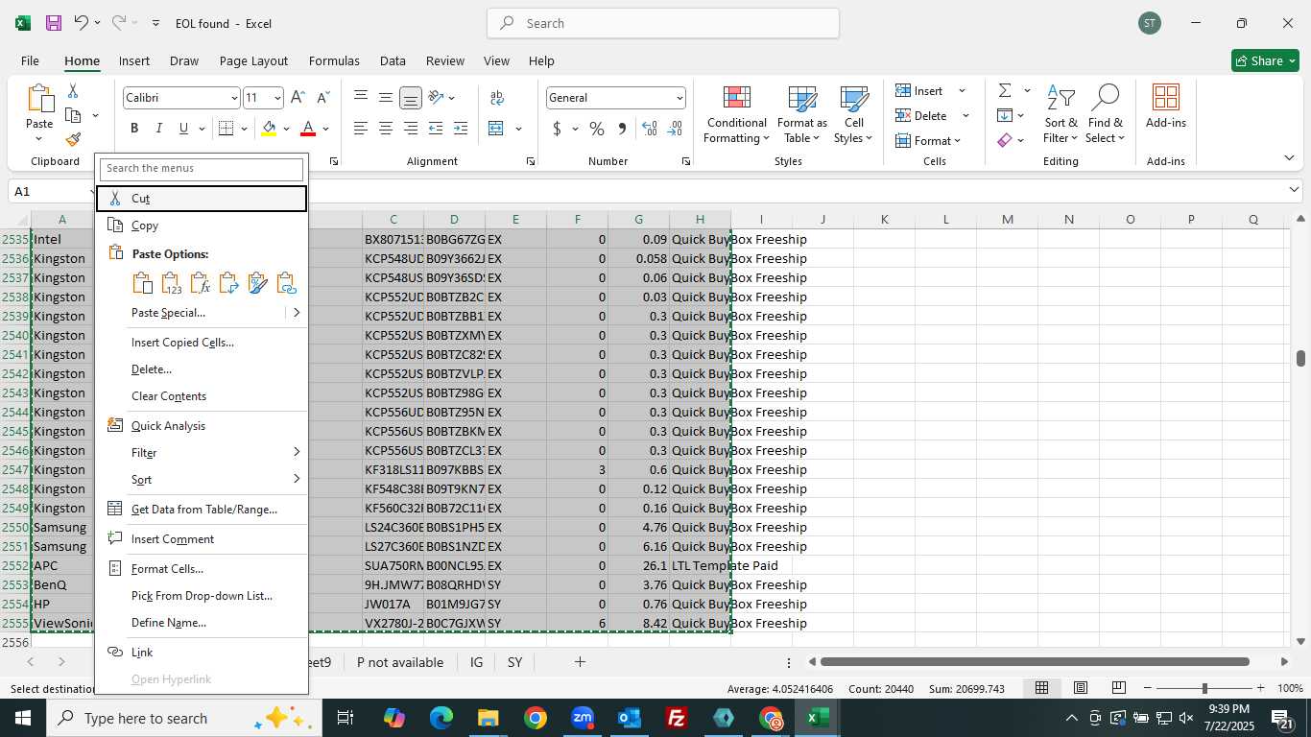Toggle Italic formatting

[x=158, y=129]
